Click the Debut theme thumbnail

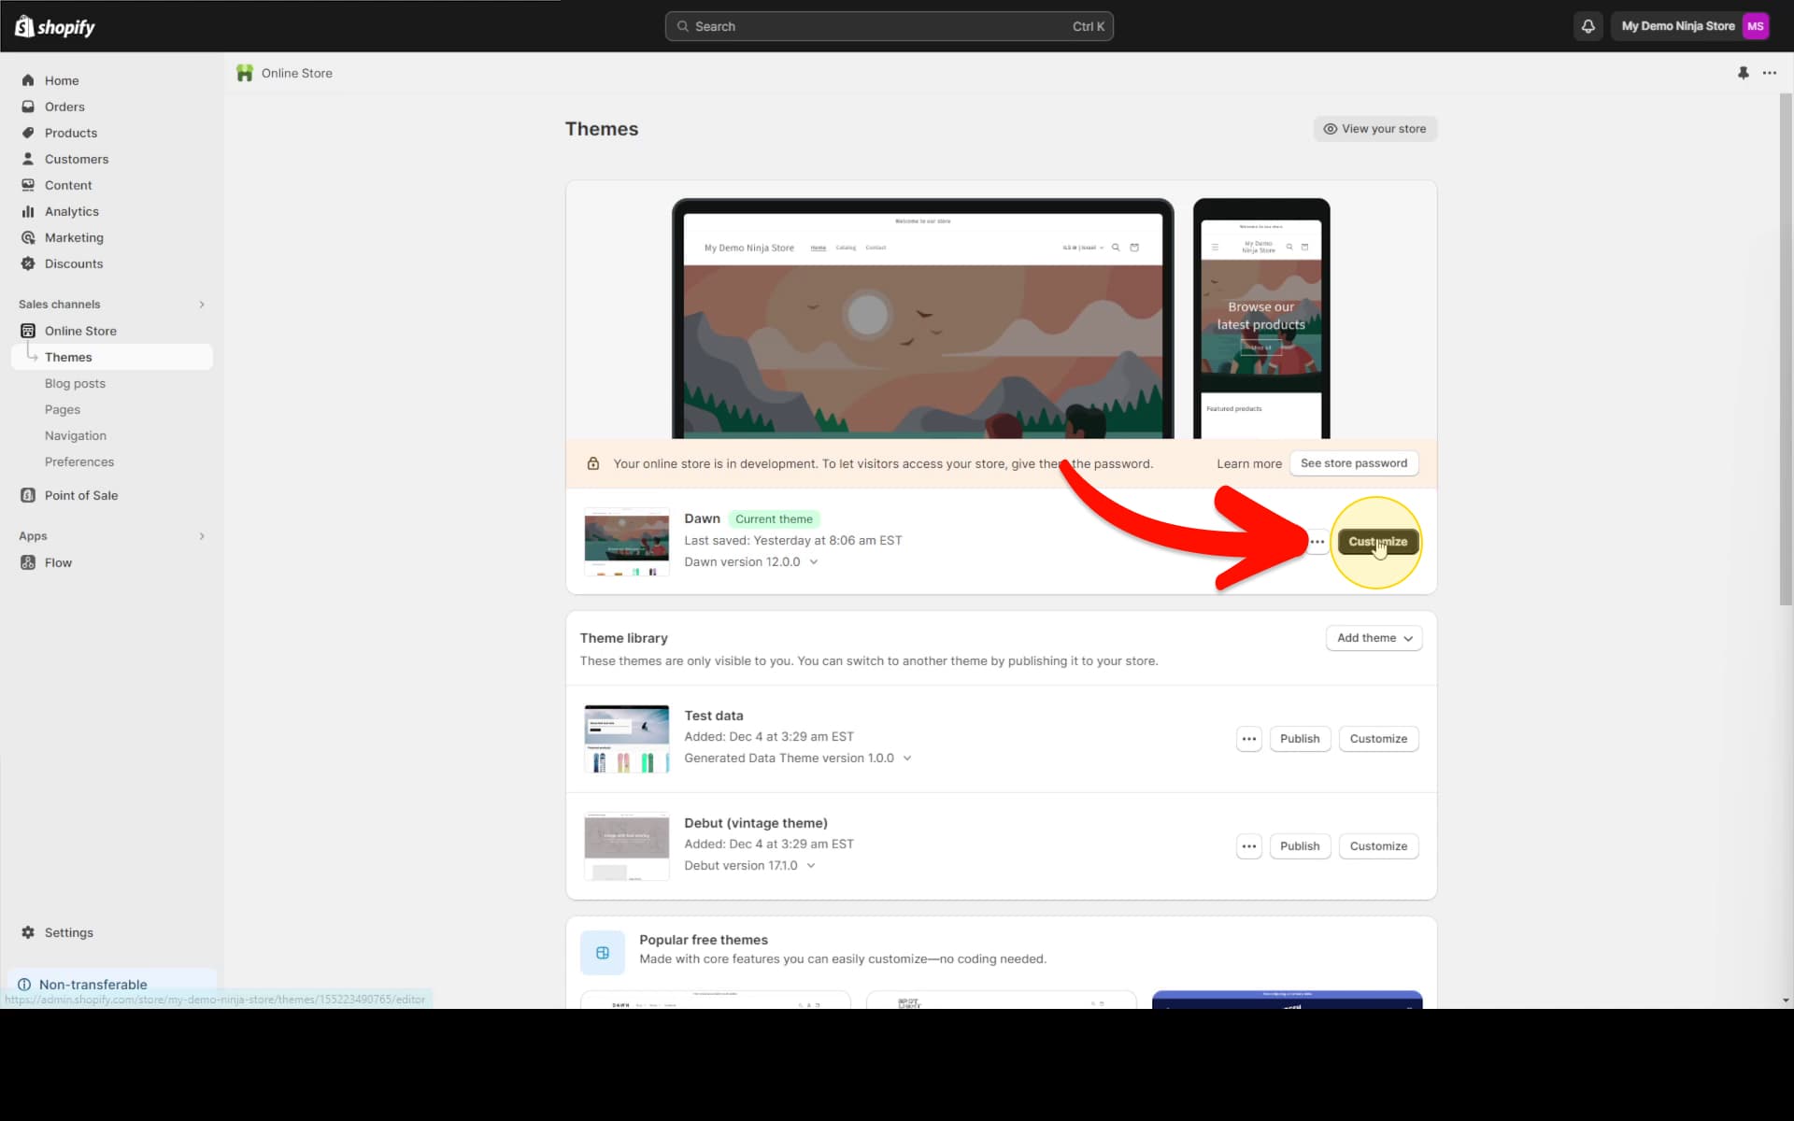[626, 846]
